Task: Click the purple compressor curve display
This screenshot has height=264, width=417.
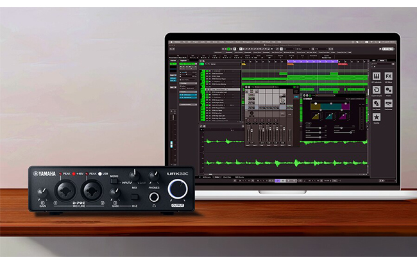Action: click(343, 117)
